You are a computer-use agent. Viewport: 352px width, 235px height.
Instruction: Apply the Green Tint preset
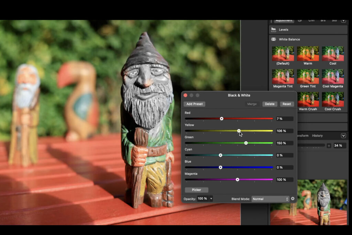[308, 77]
